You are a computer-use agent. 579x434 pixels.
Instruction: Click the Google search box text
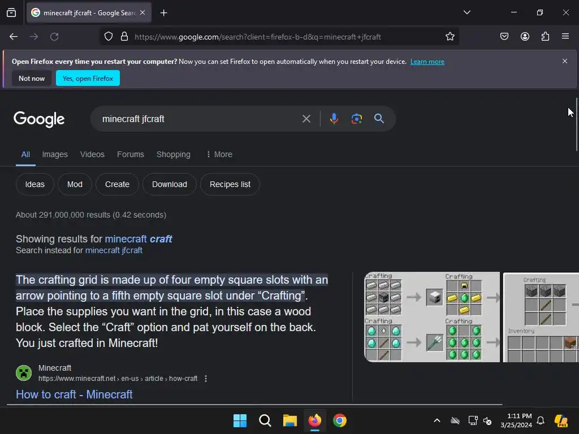pyautogui.click(x=133, y=119)
